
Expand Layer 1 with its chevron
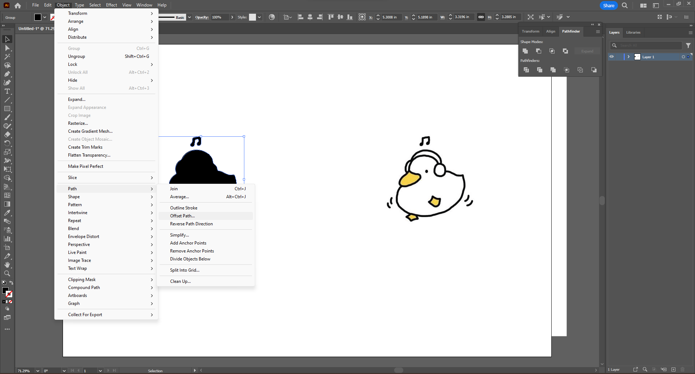point(628,57)
